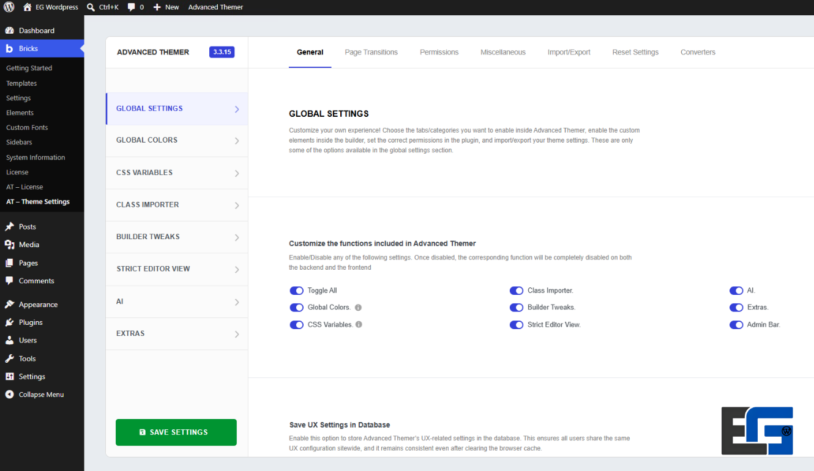Click the WordPress logo in admin bar
This screenshot has height=471, width=814.
pos(9,7)
